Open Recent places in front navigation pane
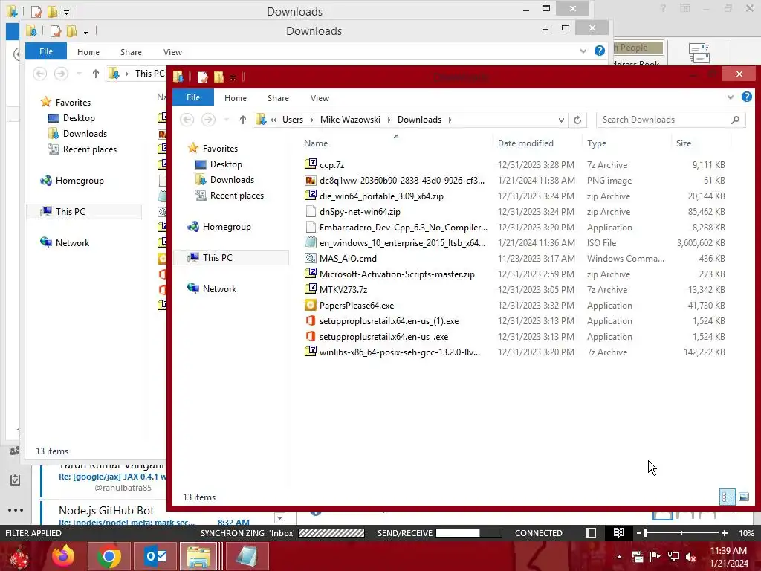 [x=237, y=196]
